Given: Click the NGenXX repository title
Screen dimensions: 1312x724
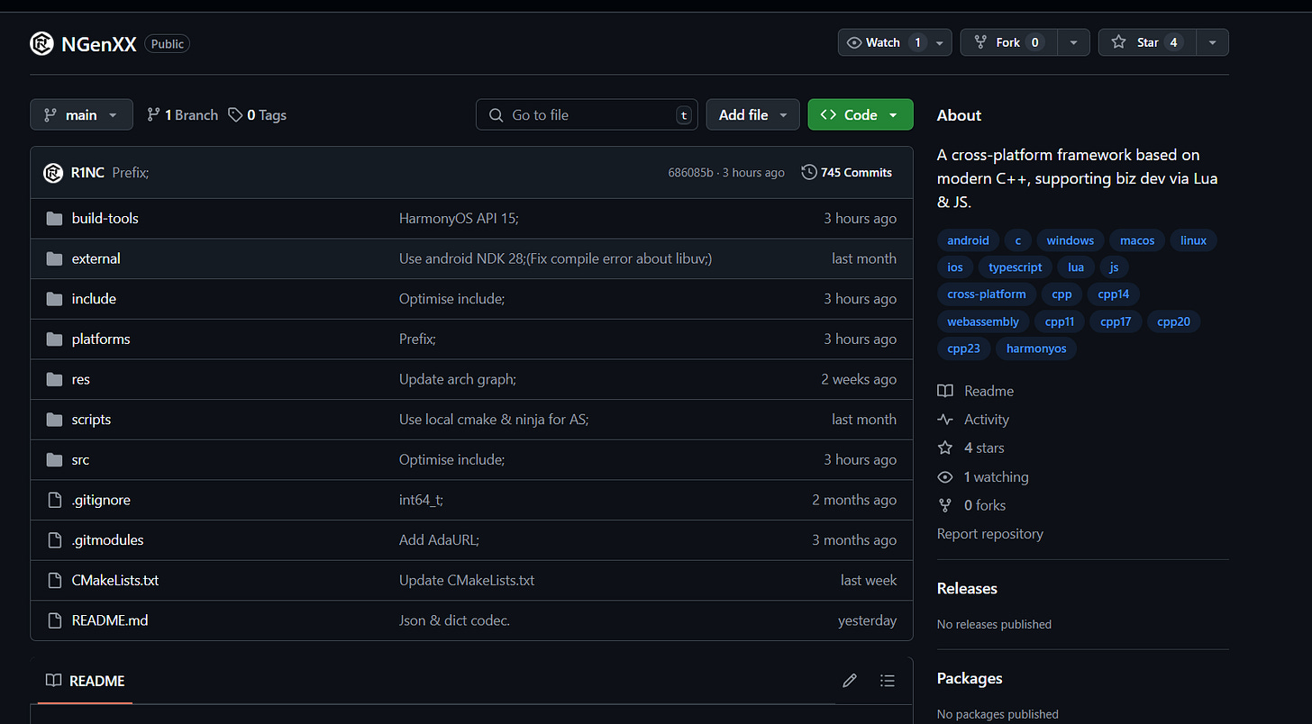Looking at the screenshot, I should tap(99, 43).
